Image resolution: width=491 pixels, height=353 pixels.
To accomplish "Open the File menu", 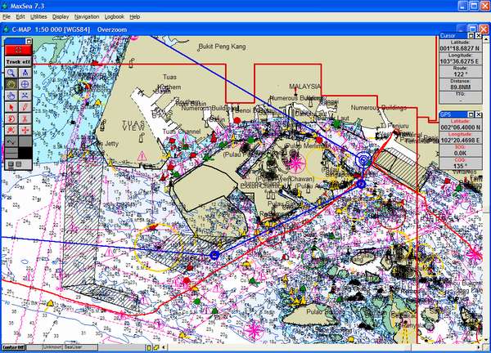I will click(x=7, y=17).
